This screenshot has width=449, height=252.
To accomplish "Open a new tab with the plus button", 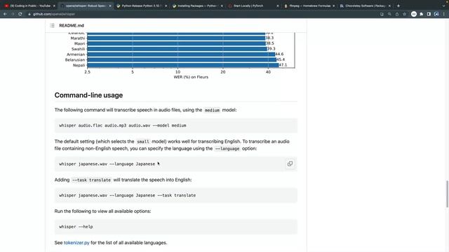I will pyautogui.click(x=398, y=6).
